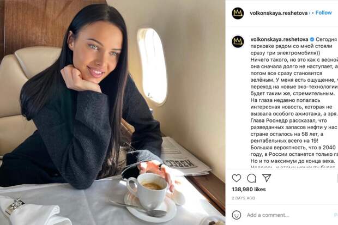Open header crown profile avatar
The height and width of the screenshot is (225, 338).
pyautogui.click(x=238, y=13)
